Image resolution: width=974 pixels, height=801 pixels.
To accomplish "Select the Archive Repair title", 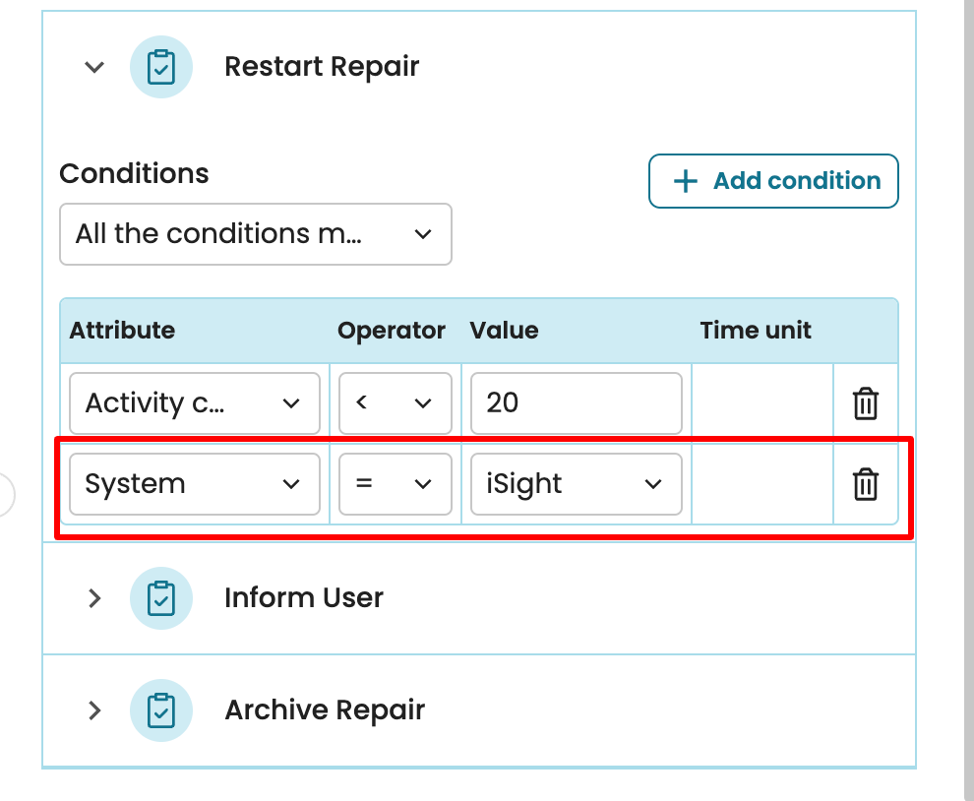I will coord(325,710).
